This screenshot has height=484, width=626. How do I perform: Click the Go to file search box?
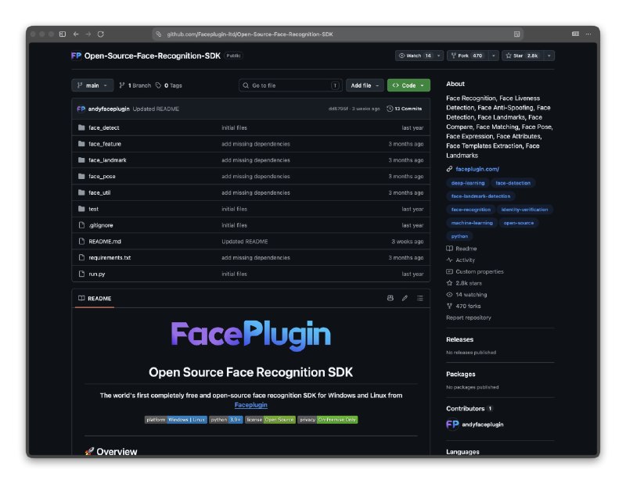click(290, 85)
